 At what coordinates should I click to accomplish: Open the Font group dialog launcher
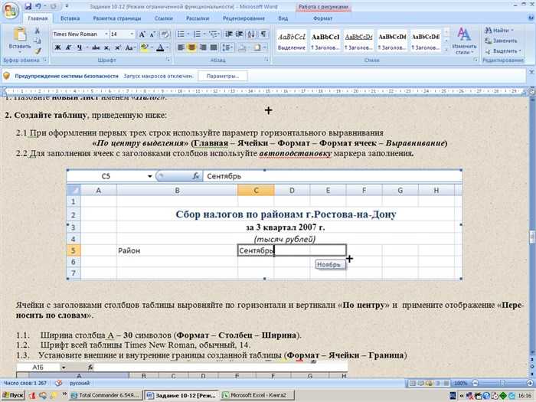pyautogui.click(x=168, y=60)
